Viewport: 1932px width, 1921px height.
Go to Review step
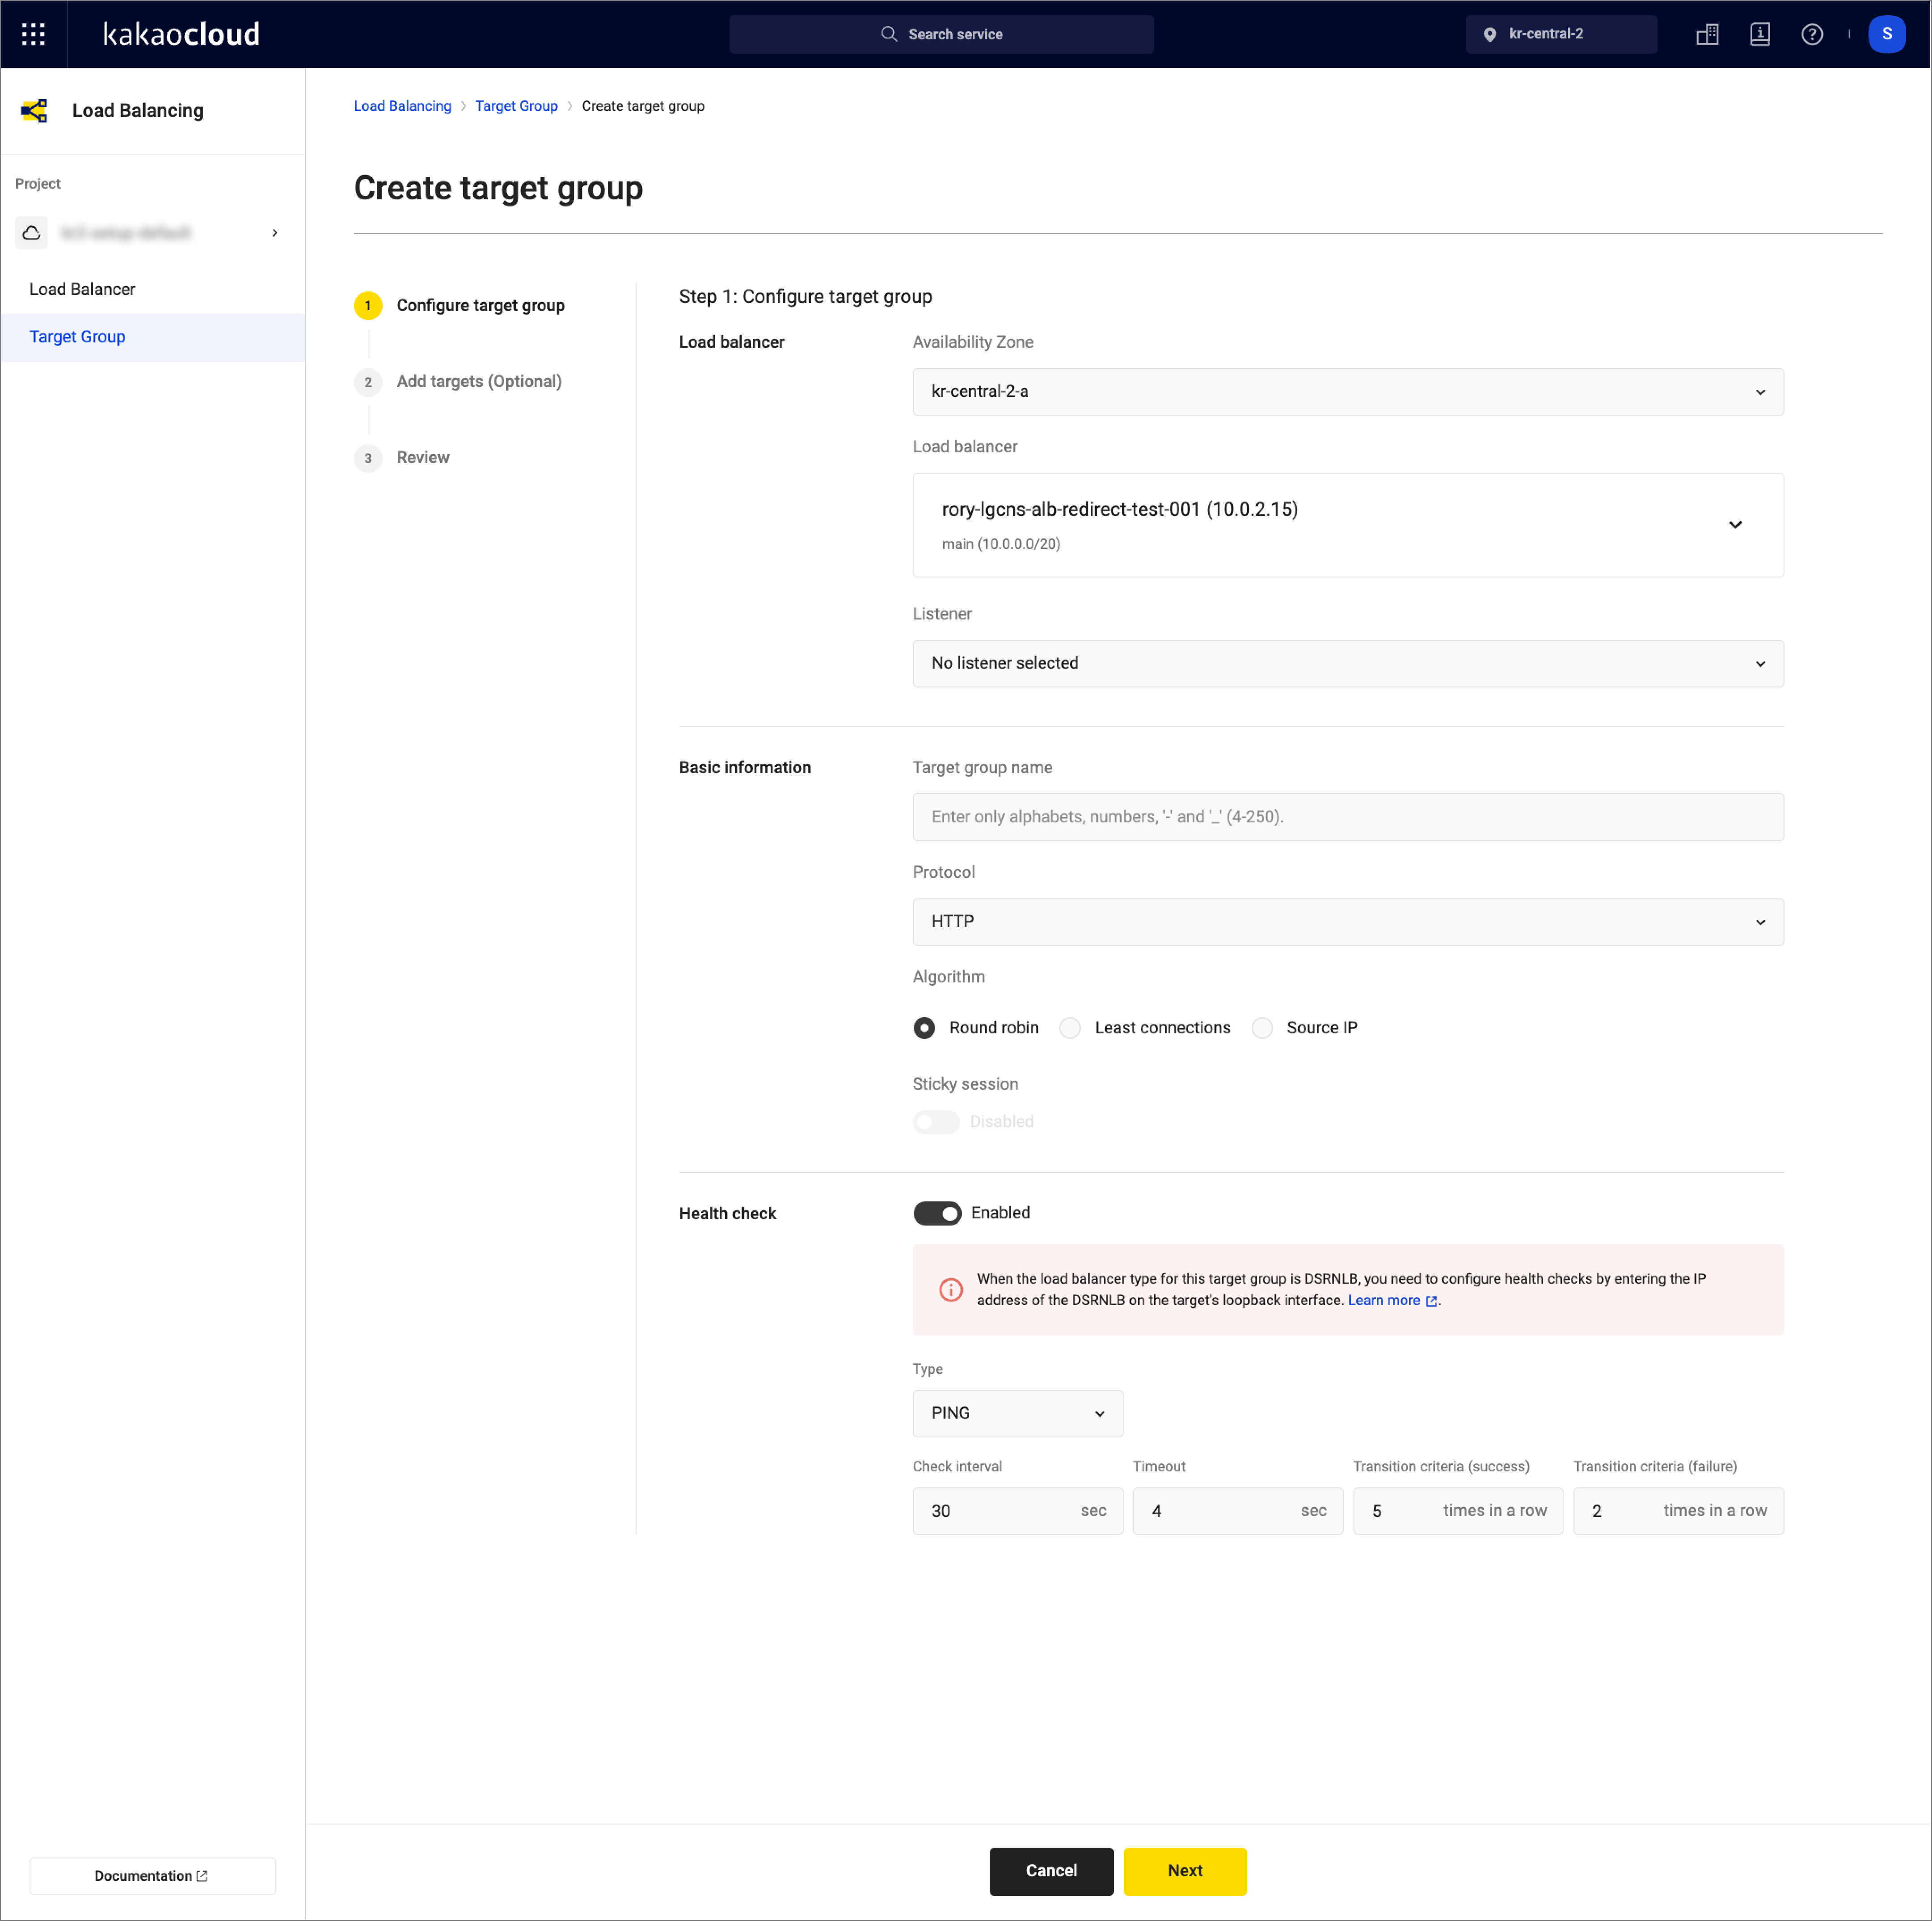(x=423, y=458)
